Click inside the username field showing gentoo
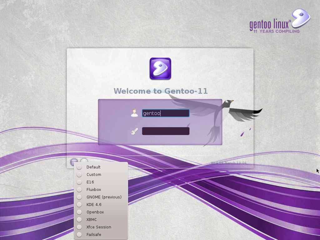The height and width of the screenshot is (240, 320). coord(166,113)
